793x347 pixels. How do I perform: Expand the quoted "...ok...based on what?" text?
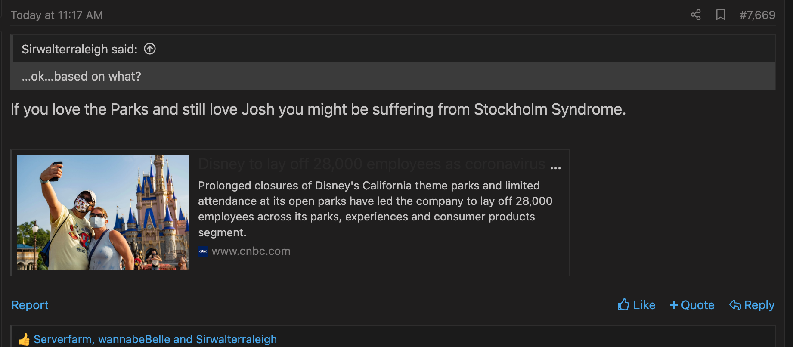coord(81,77)
